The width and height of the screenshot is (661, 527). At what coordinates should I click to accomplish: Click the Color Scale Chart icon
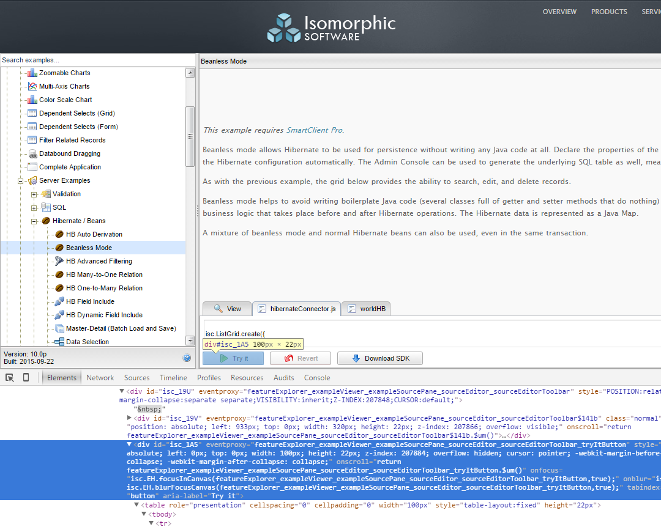32,100
